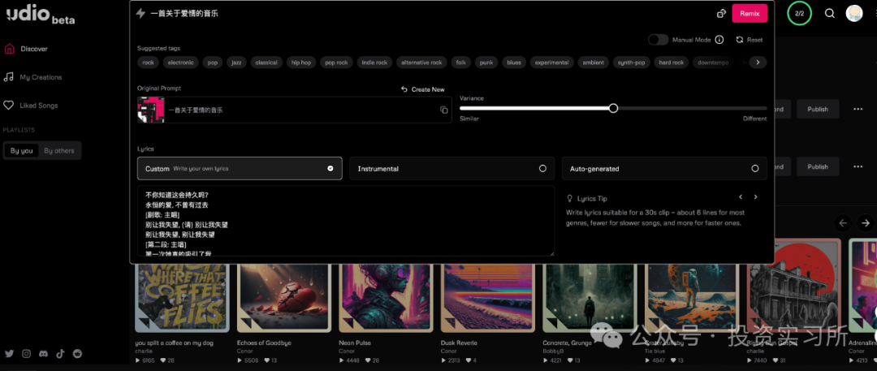Click the second Publish button
Image resolution: width=877 pixels, height=371 pixels.
(x=818, y=166)
